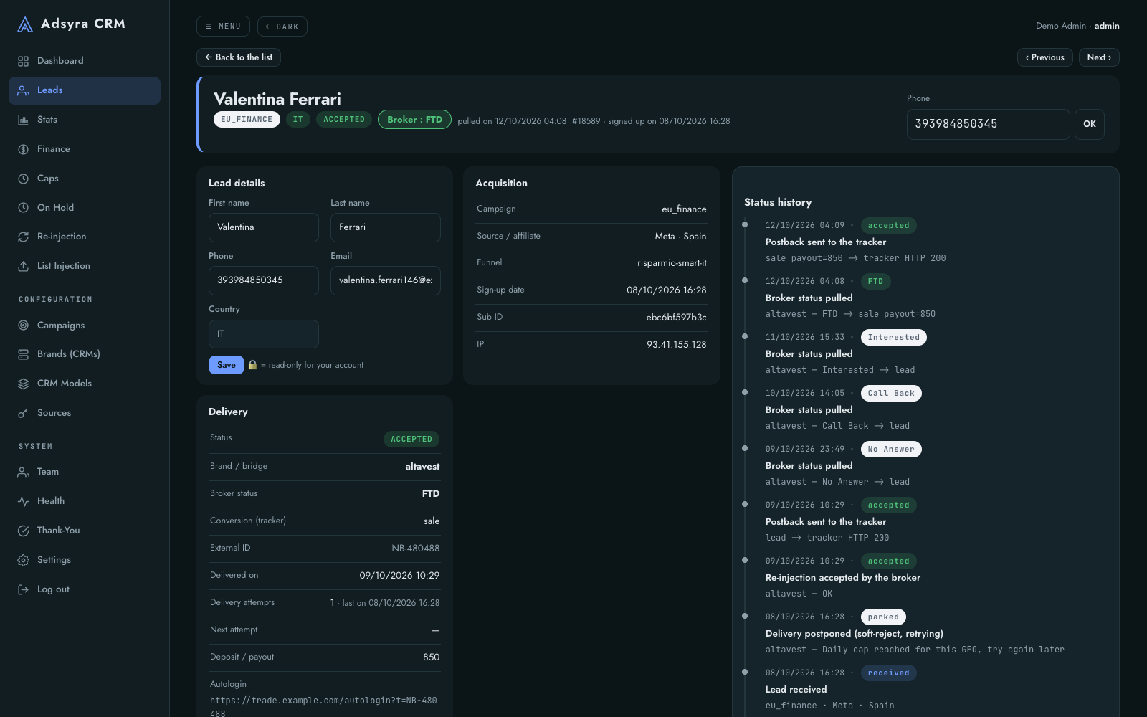The height and width of the screenshot is (717, 1147).
Task: Click the Sub ID value ebc6bf597b3c
Action: click(677, 318)
